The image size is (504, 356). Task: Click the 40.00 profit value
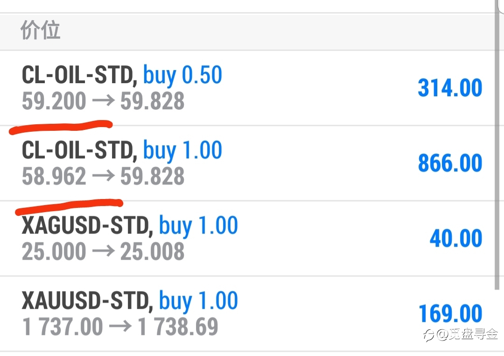tap(456, 239)
